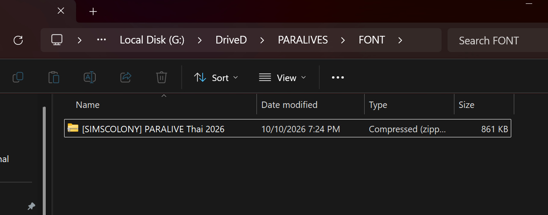Viewport: 548px width, 215px height.
Task: Expand chevron after FONT
Action: pyautogui.click(x=400, y=40)
